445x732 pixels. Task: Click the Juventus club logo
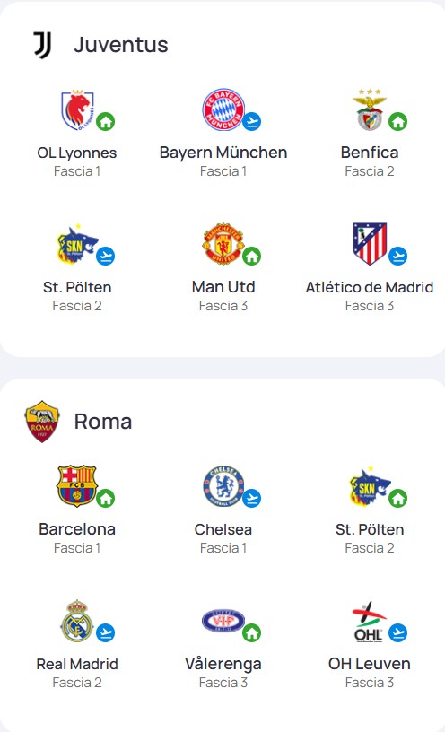pos(42,45)
